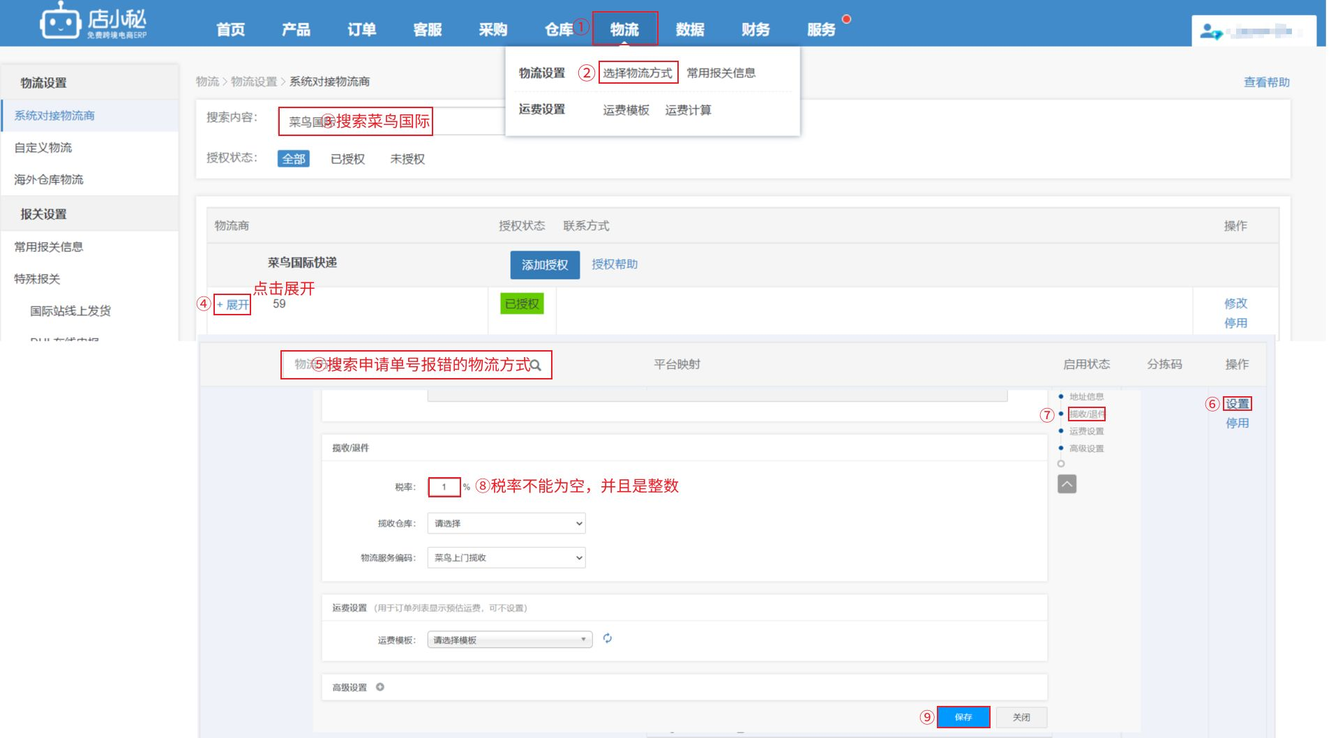The image size is (1331, 738).
Task: Click the 关闭 button
Action: [1021, 717]
